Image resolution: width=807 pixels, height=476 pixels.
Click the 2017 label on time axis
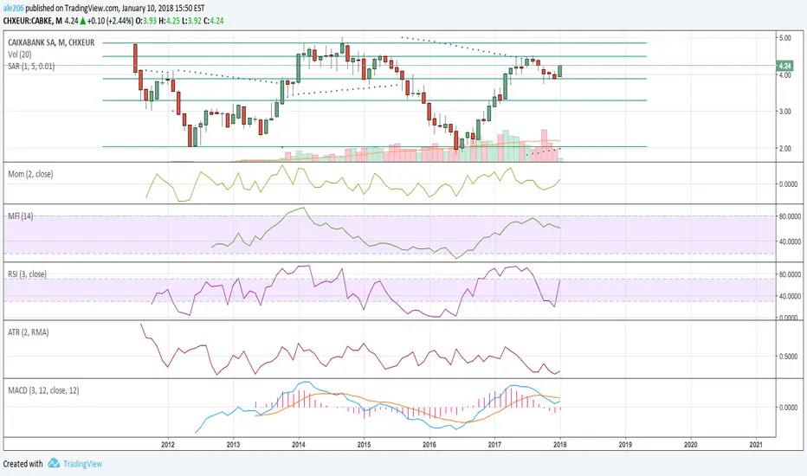point(494,445)
